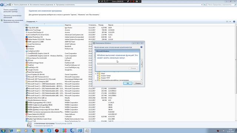The image size is (237, 133).
Task: Select the Bandicam entry icon in list
Action: 27,47
